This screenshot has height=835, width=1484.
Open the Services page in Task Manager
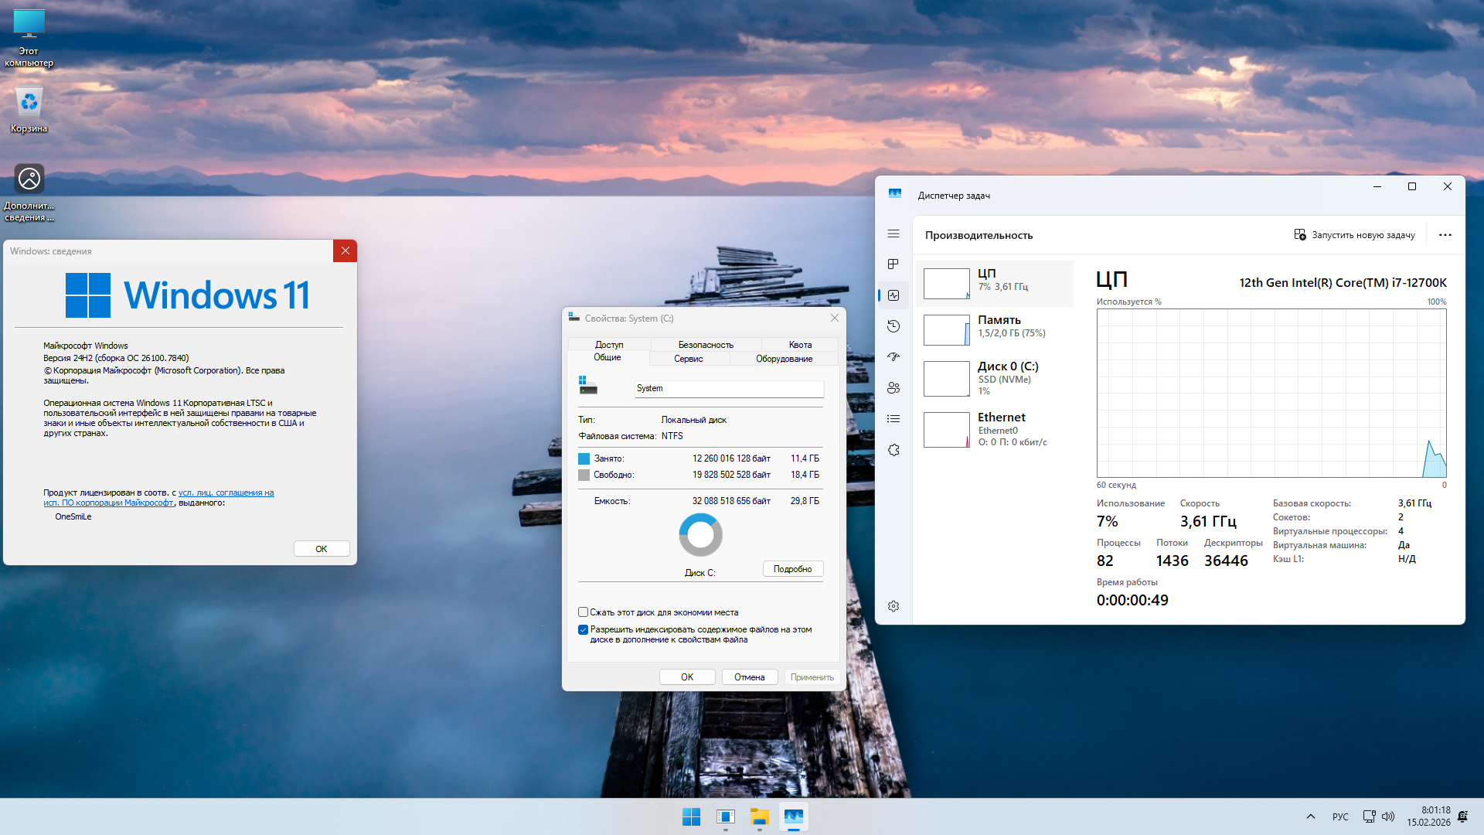[893, 449]
